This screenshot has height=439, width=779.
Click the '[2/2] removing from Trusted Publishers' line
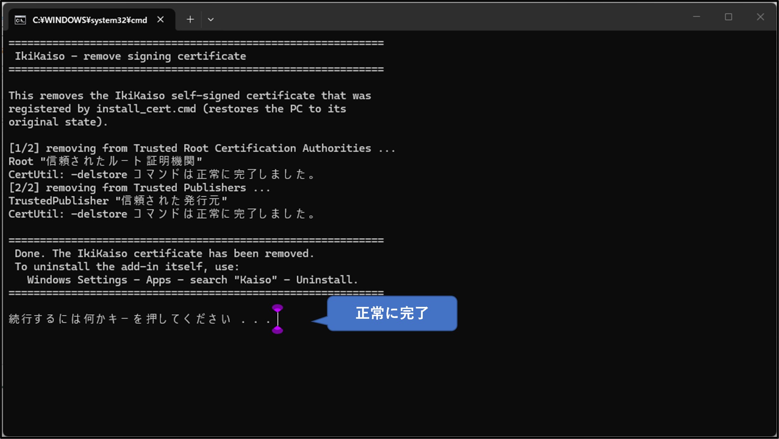pos(139,188)
